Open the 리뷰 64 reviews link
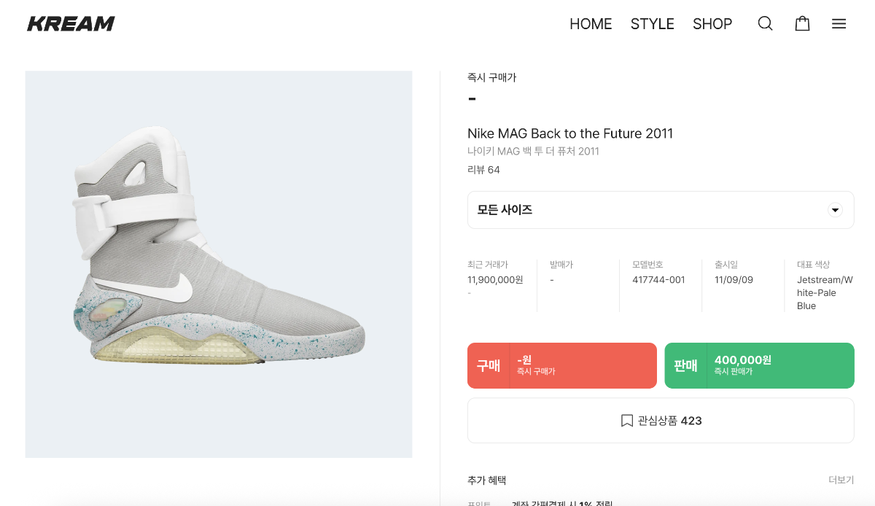 pos(483,170)
